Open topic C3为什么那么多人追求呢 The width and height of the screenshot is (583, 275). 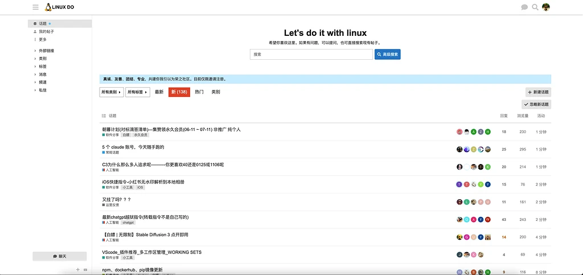(163, 165)
